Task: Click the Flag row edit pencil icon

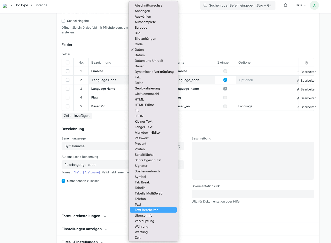Action: (298, 98)
